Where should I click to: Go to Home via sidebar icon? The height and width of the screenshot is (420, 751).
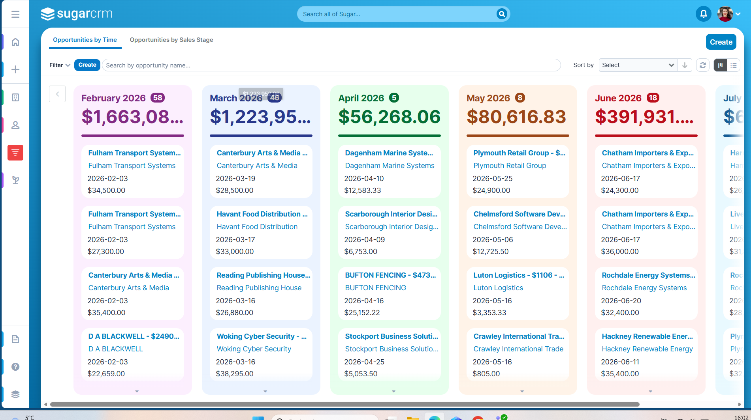coord(15,42)
